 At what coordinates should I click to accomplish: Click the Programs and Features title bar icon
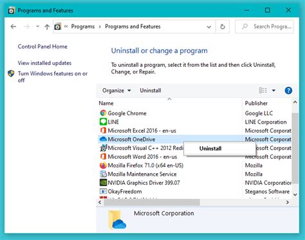coord(12,10)
